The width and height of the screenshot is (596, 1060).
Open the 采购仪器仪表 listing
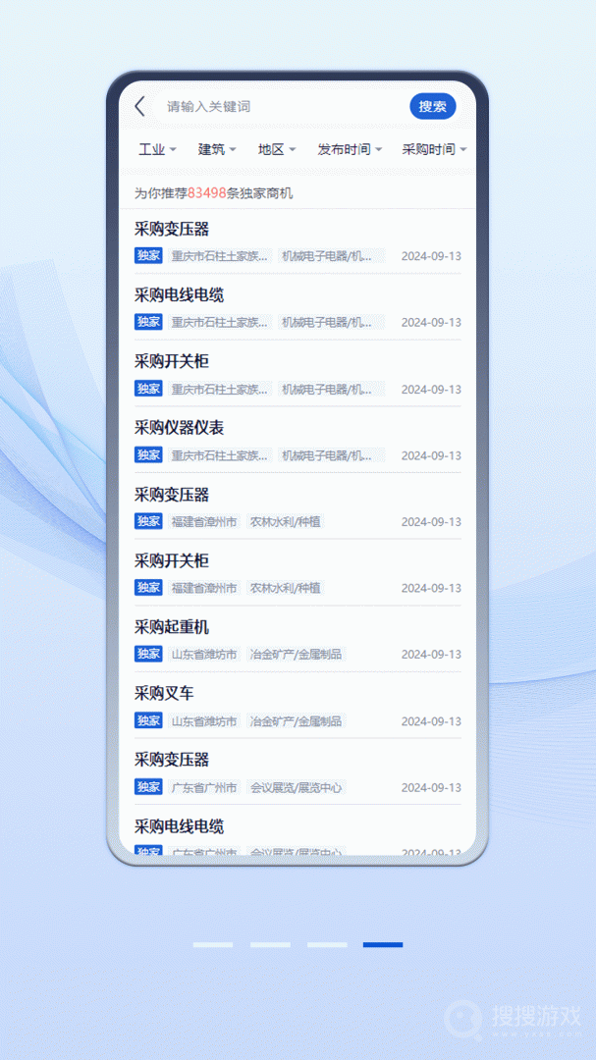click(x=298, y=440)
